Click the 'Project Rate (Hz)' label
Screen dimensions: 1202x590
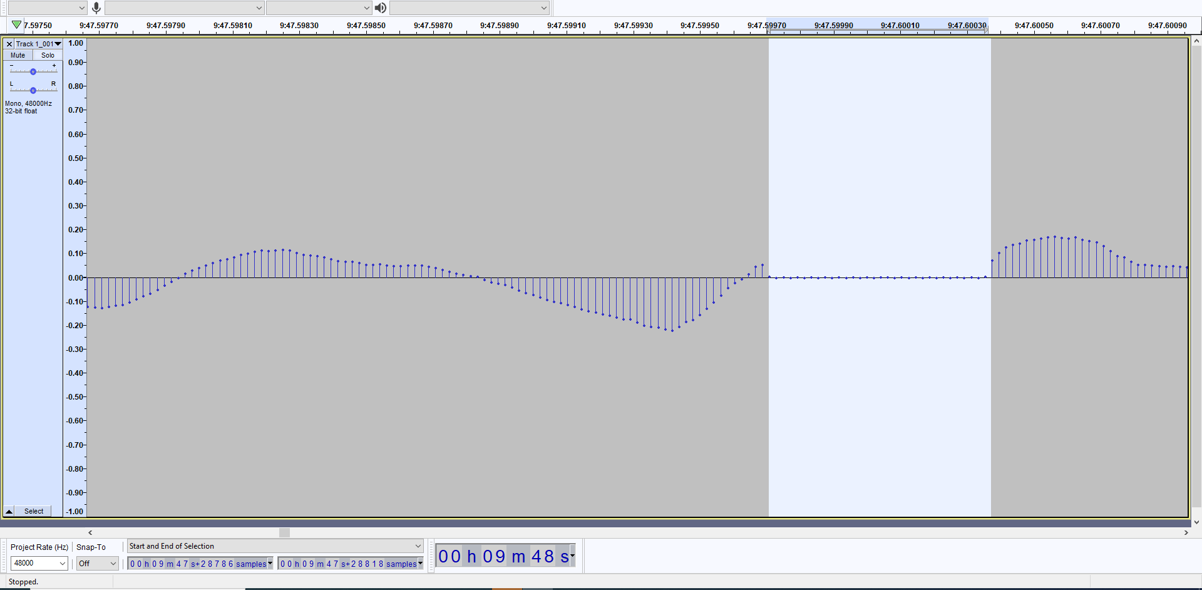coord(39,547)
